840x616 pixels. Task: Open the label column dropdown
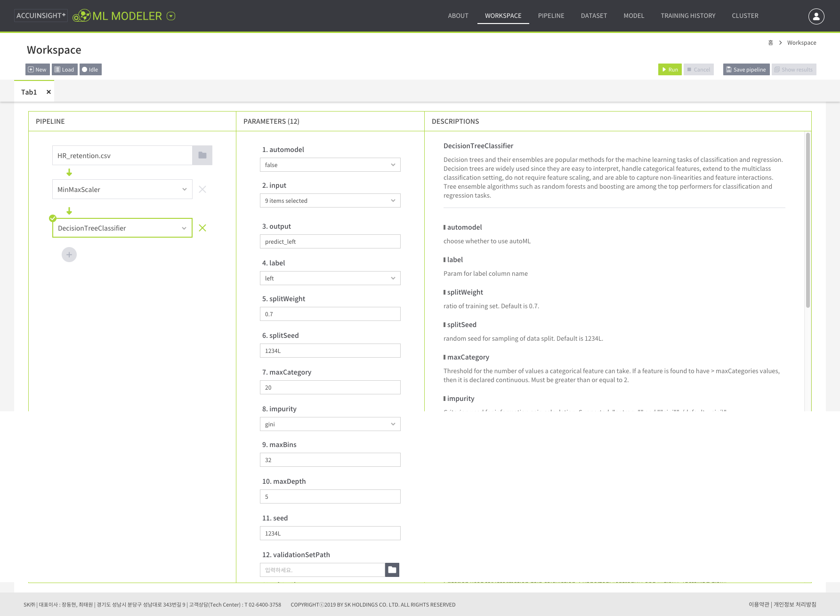(x=330, y=278)
